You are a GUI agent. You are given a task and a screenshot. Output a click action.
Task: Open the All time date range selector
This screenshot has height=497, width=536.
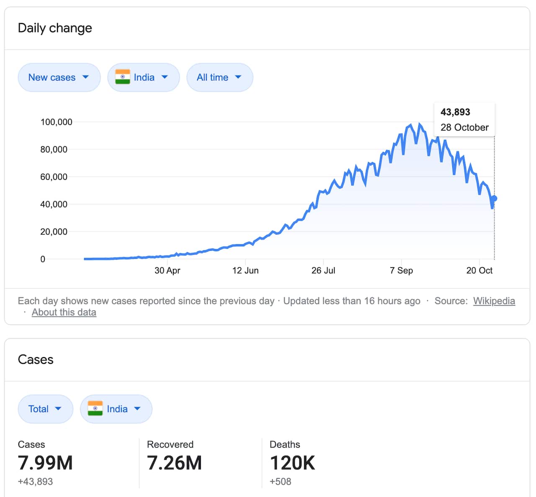point(220,77)
